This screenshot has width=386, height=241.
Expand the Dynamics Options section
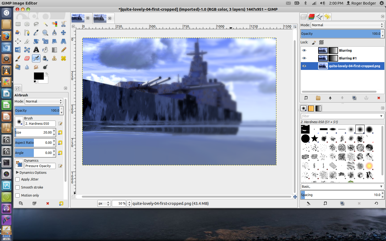(x=17, y=172)
